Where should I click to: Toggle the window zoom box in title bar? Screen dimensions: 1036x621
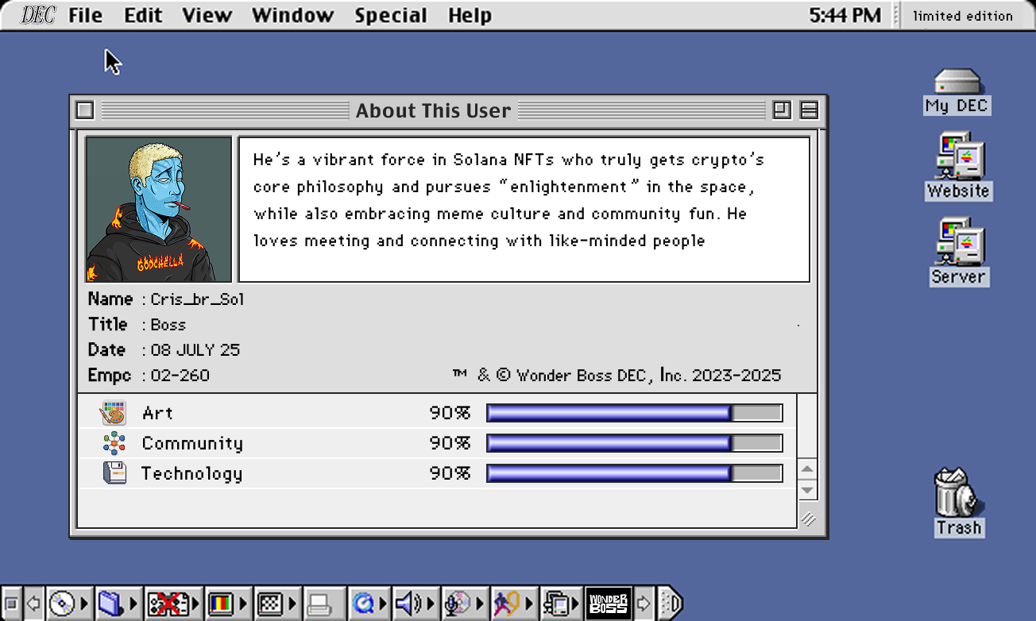(x=782, y=110)
